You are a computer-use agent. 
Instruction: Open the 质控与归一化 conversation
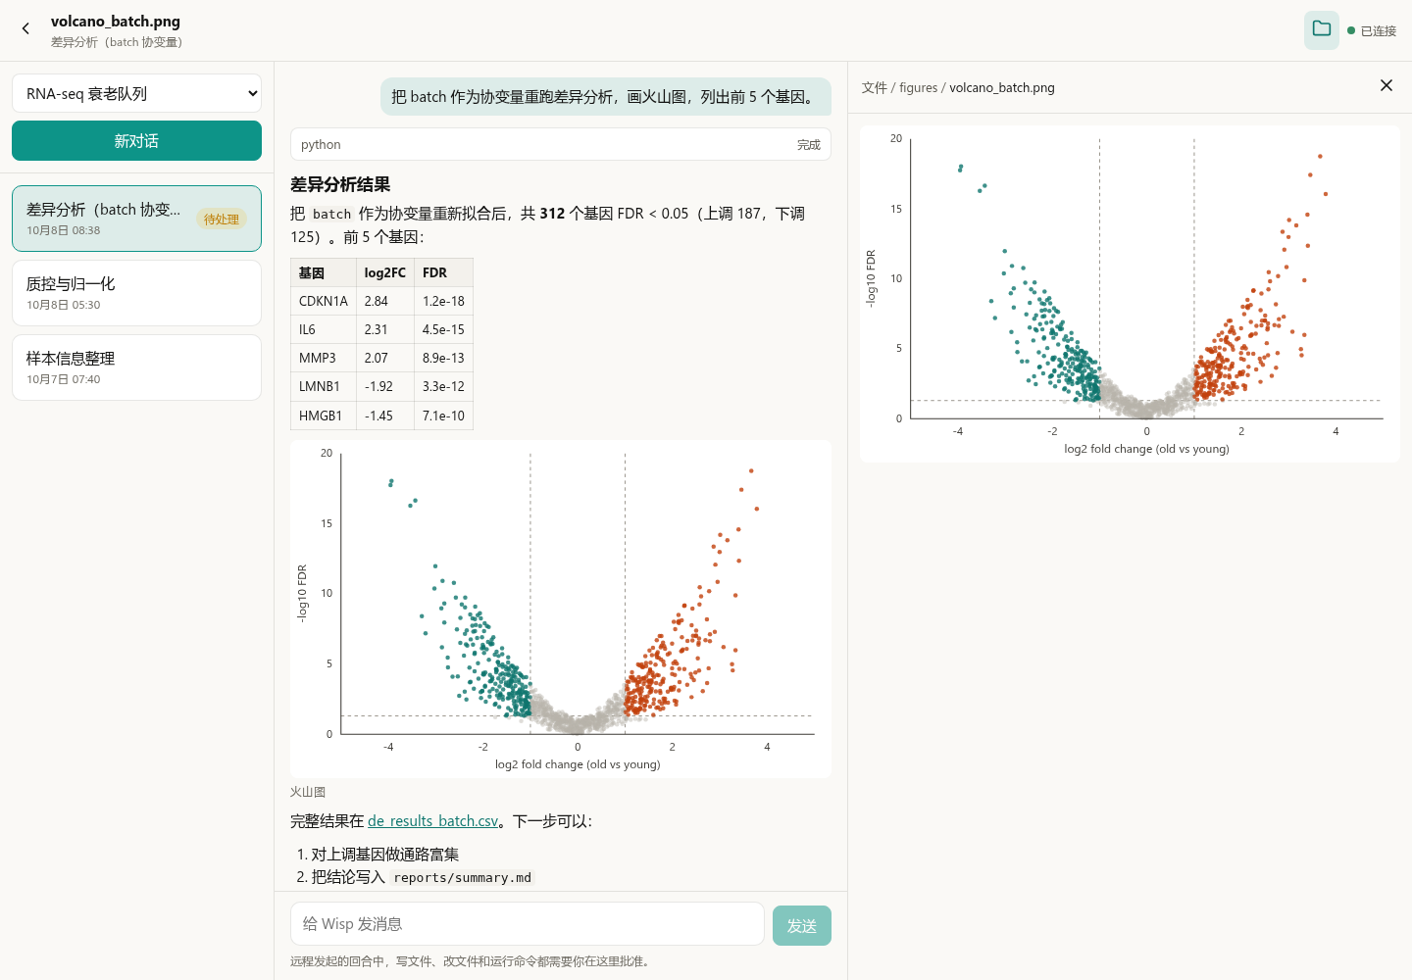pyautogui.click(x=136, y=293)
